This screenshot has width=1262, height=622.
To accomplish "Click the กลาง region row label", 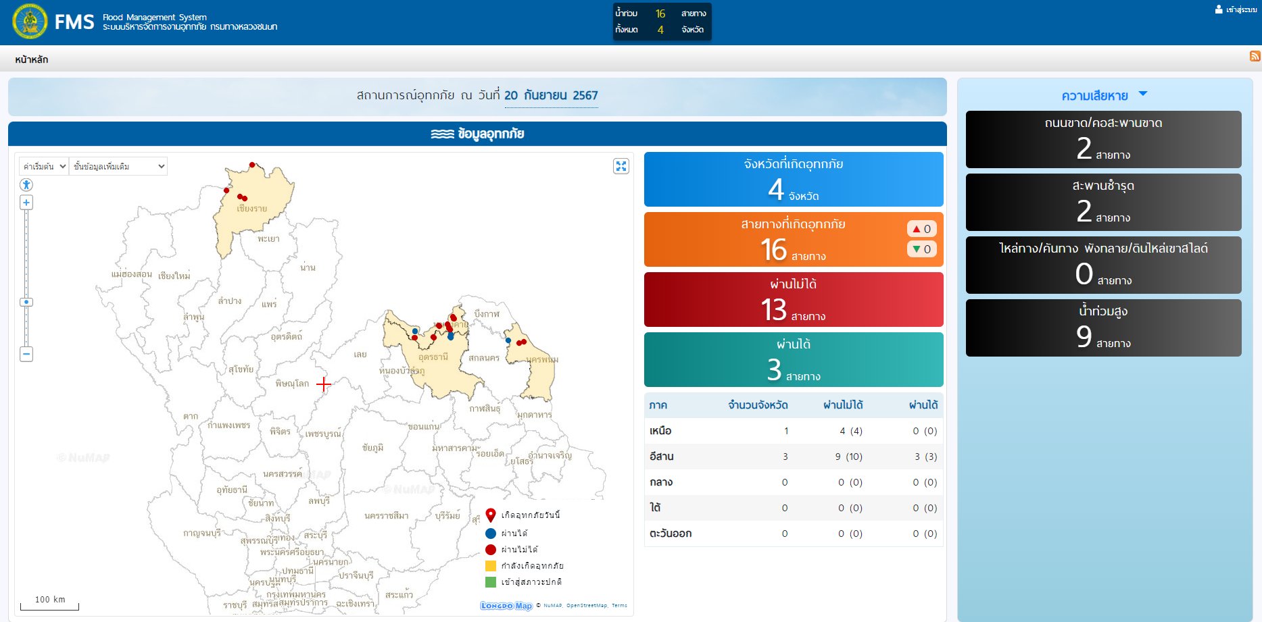I will [x=661, y=482].
